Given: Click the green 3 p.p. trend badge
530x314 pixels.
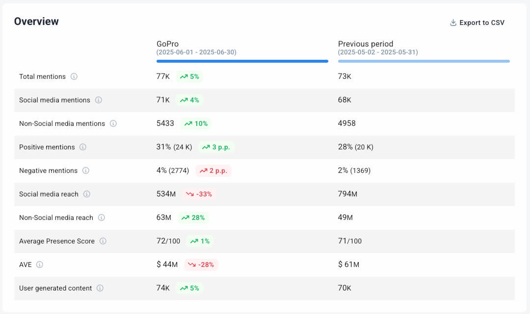Looking at the screenshot, I should [215, 147].
